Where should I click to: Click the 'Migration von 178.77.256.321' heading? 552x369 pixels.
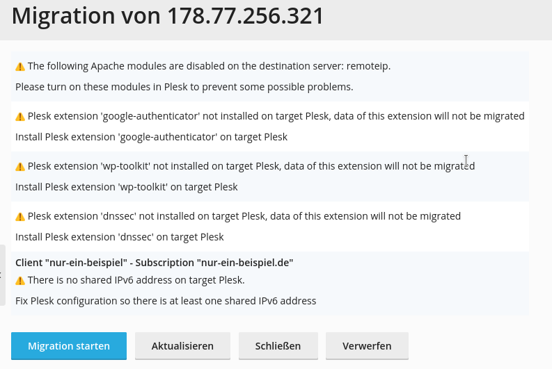168,16
